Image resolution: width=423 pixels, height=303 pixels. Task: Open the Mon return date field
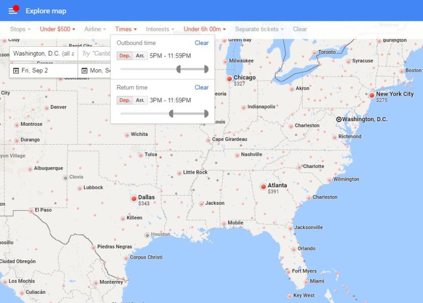pos(94,71)
